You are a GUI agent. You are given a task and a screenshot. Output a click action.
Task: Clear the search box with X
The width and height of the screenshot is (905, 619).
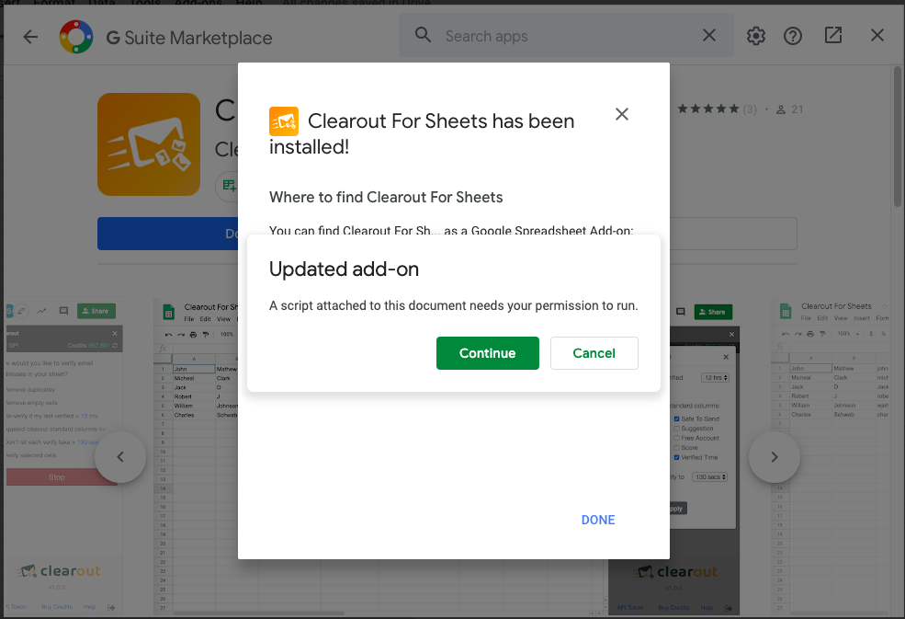point(709,36)
